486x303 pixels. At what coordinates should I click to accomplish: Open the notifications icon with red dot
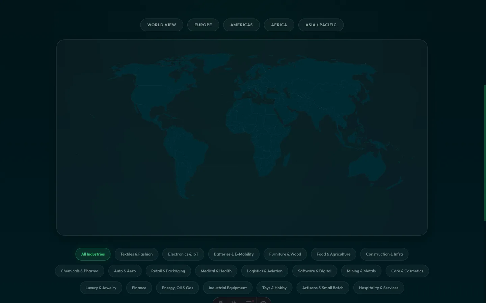click(250, 302)
